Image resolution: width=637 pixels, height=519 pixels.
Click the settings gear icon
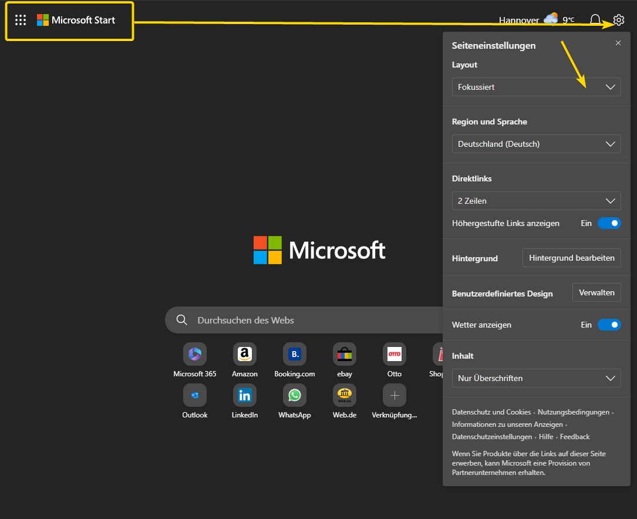618,20
